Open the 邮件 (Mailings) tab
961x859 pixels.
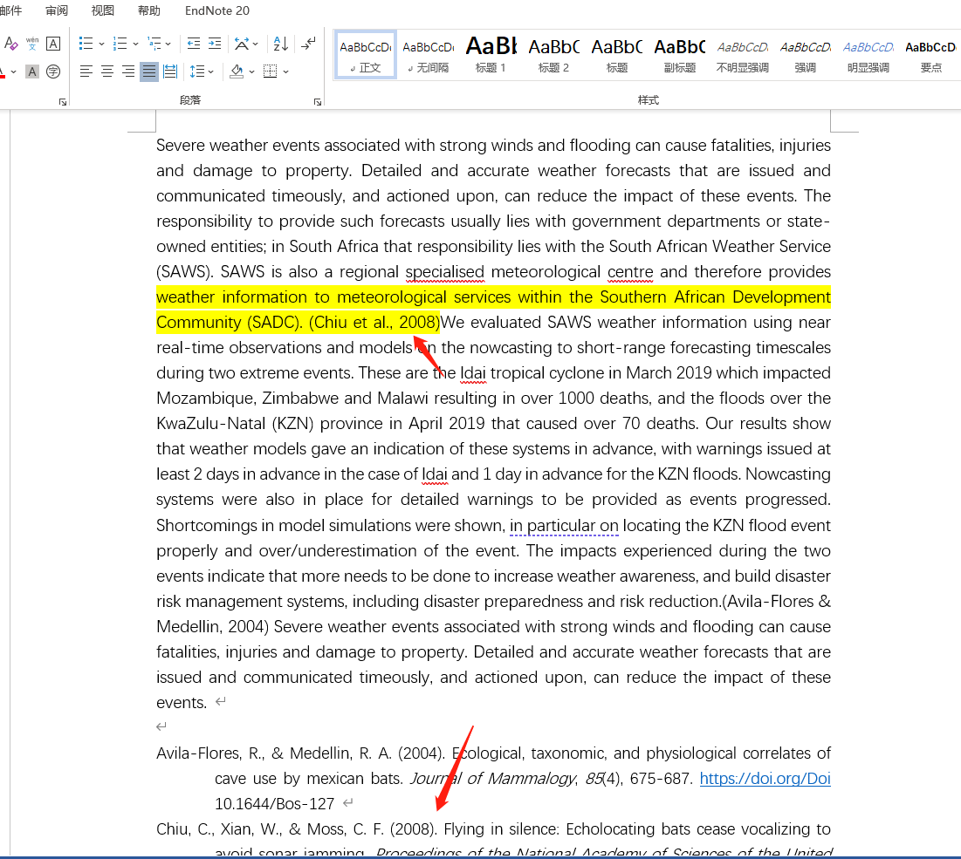11,10
